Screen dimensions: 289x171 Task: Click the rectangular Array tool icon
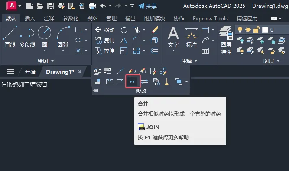[x=136, y=51]
